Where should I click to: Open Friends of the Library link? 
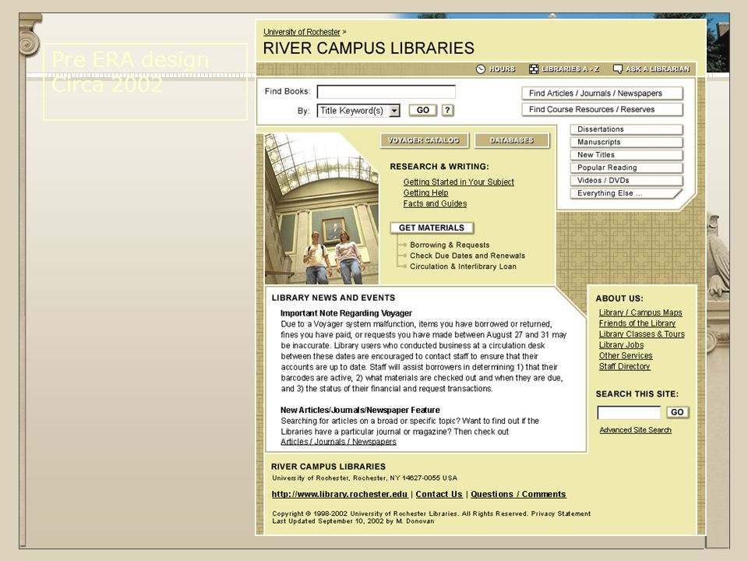(x=637, y=323)
